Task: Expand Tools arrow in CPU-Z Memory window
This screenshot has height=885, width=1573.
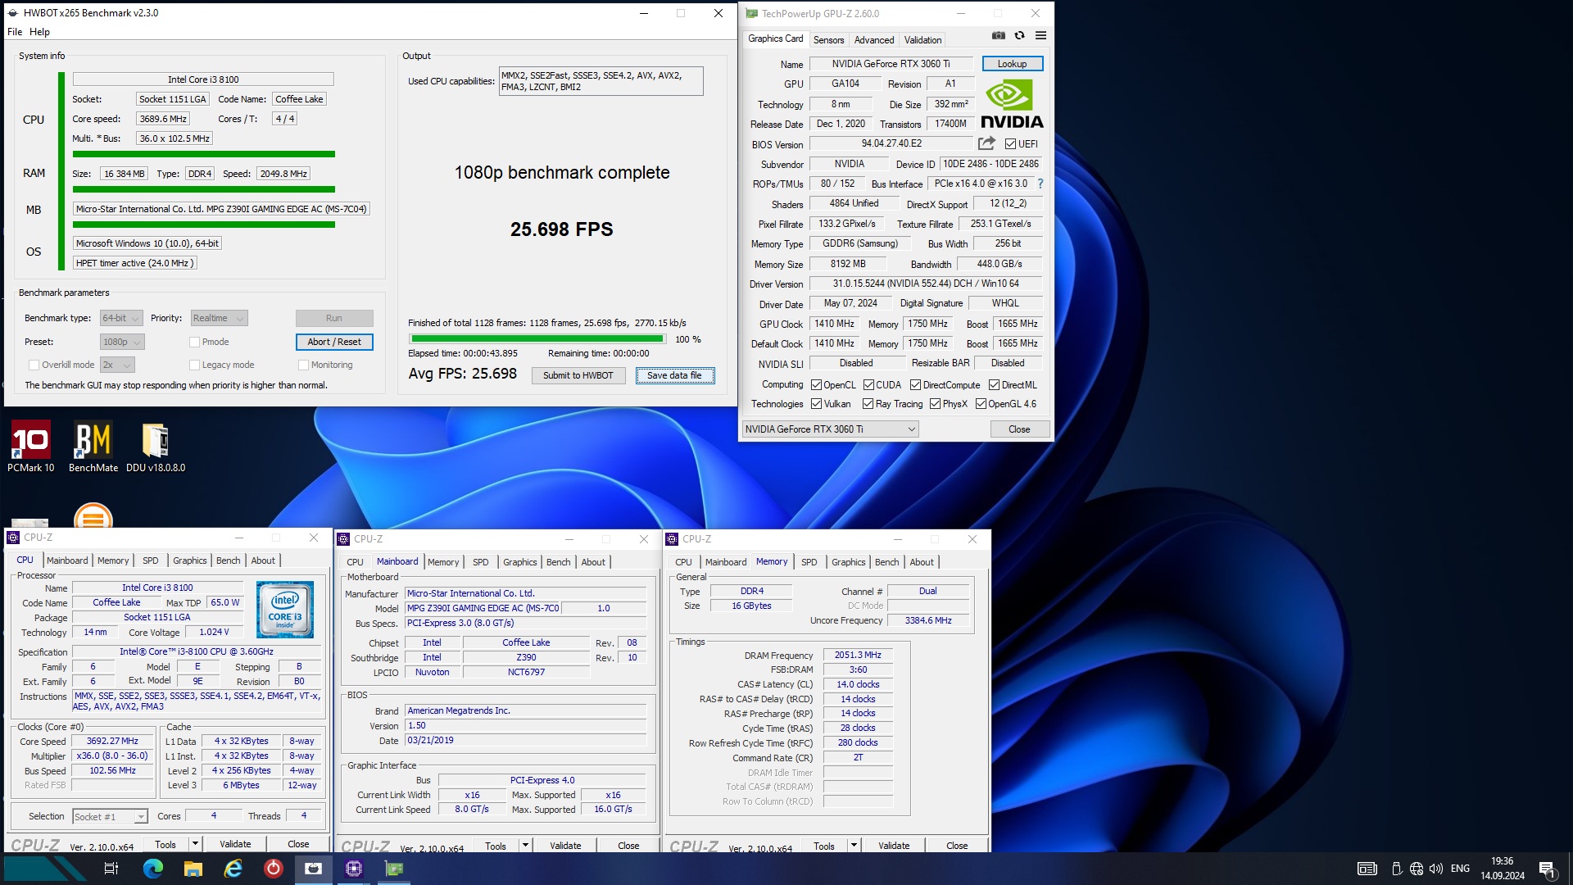Action: click(854, 846)
